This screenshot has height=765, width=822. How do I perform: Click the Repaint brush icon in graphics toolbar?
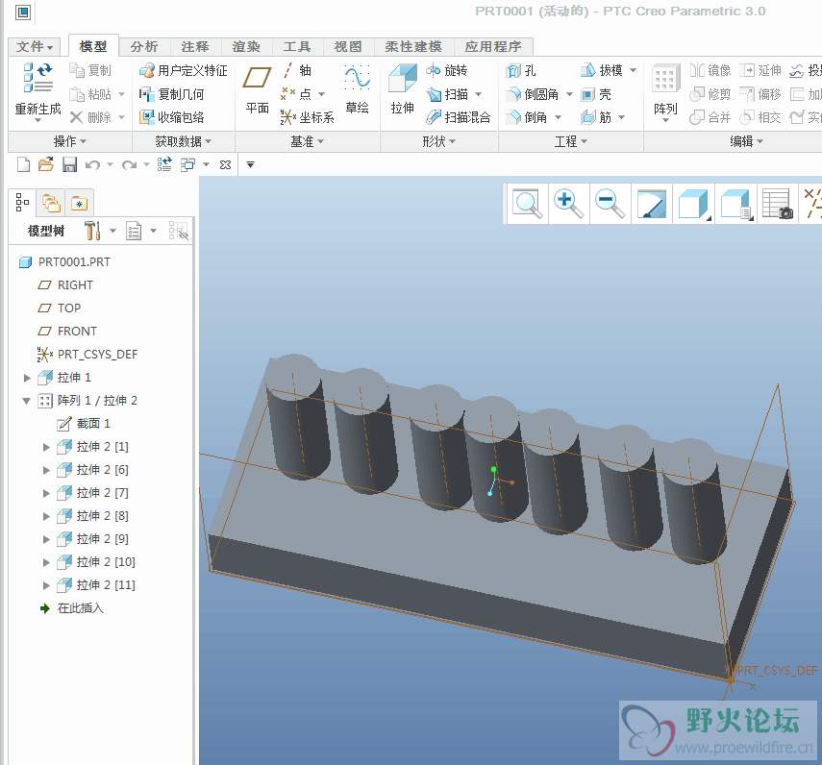[652, 204]
